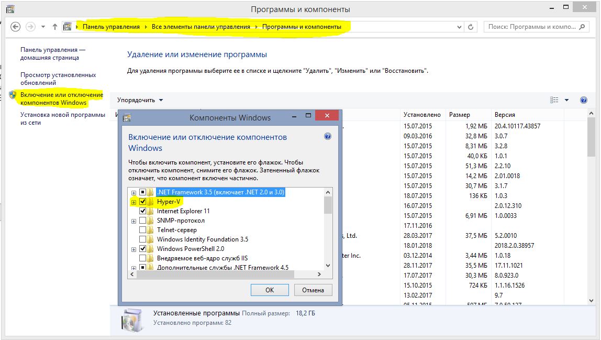The height and width of the screenshot is (340, 601).
Task: Click the change view icon
Action: [x=554, y=100]
